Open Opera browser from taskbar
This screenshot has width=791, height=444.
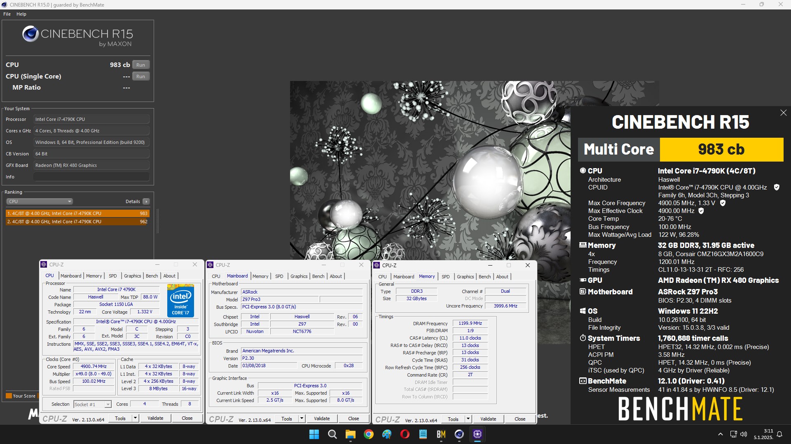click(x=405, y=434)
